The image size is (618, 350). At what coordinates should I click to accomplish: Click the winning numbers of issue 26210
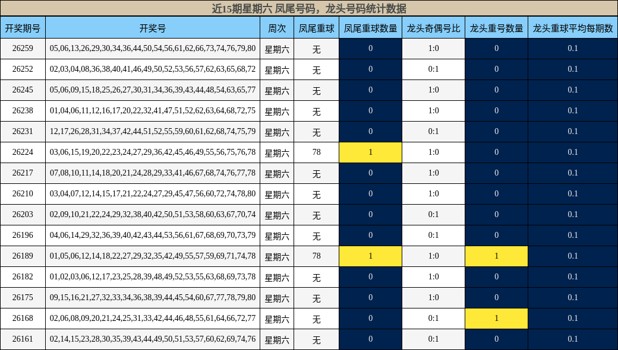pyautogui.click(x=153, y=194)
